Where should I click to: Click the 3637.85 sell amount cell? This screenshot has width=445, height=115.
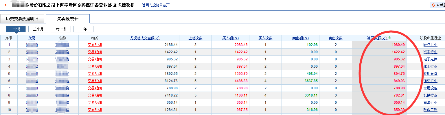[311, 81]
